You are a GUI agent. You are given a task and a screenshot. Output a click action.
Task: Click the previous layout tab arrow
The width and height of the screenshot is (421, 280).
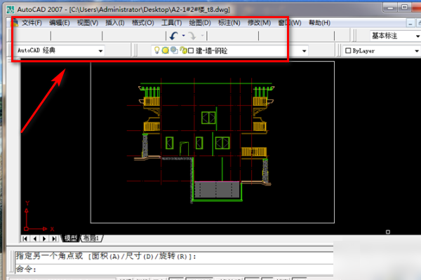point(35,239)
